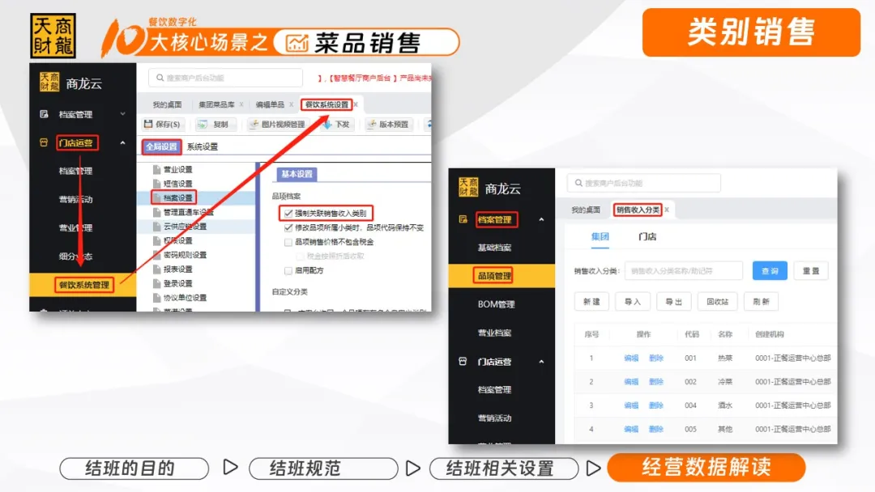Click the 重置 button
The image size is (875, 492).
(811, 271)
